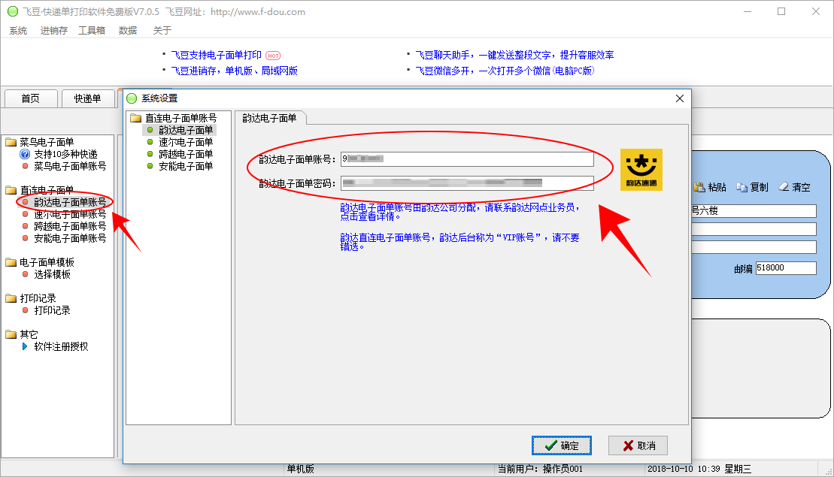Image resolution: width=834 pixels, height=477 pixels.
Task: Select 跨越电子面单 in the dialog tree
Action: coord(186,154)
